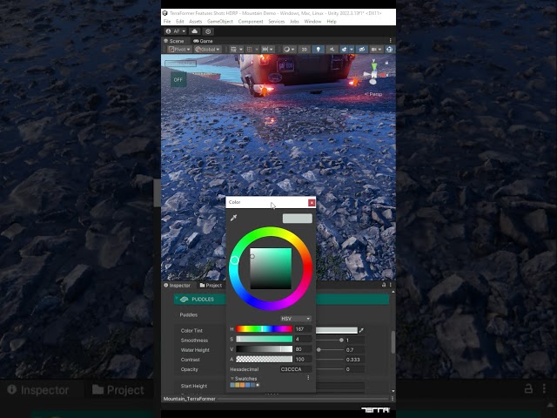Expand the scene effects dropdown arrow
Image resolution: width=557 pixels, height=418 pixels.
tap(352, 50)
